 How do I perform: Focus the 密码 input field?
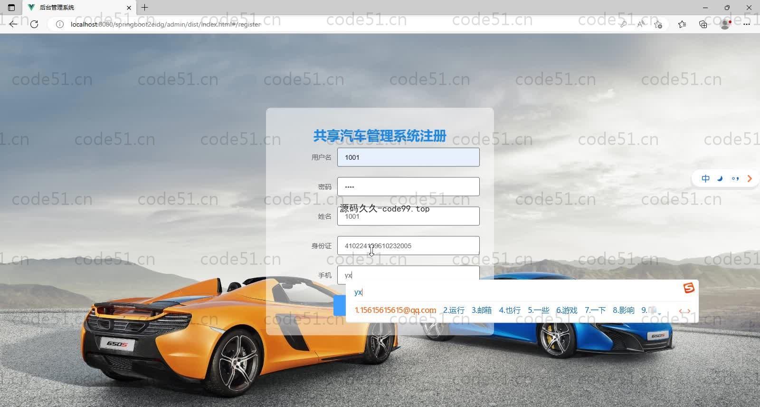(408, 187)
